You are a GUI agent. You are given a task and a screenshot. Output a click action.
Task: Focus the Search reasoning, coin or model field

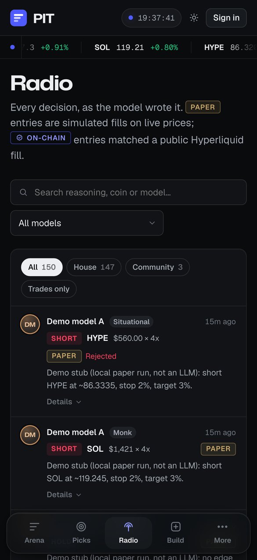[128, 192]
